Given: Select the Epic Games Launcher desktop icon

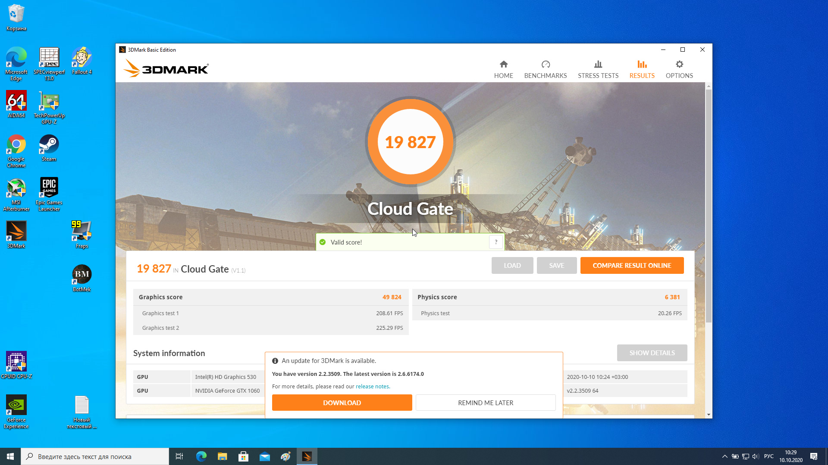Looking at the screenshot, I should click(49, 194).
